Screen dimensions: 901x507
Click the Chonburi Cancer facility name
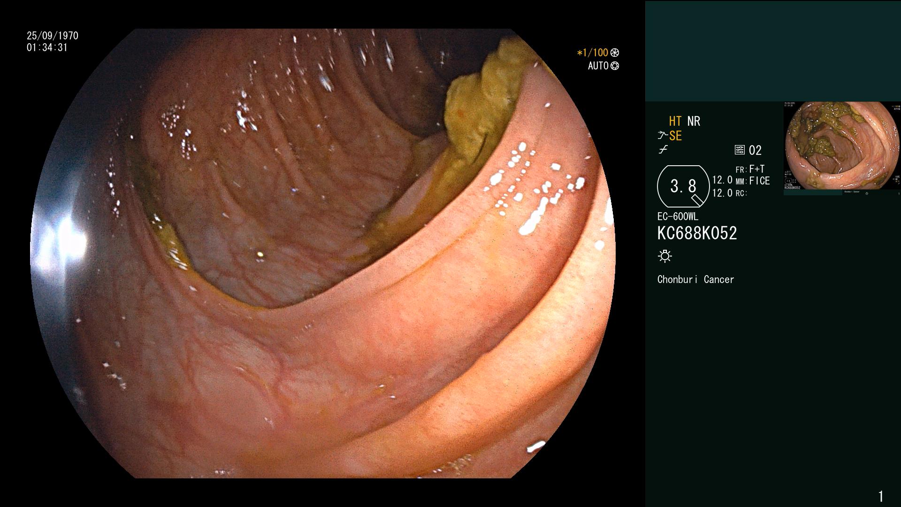(695, 279)
